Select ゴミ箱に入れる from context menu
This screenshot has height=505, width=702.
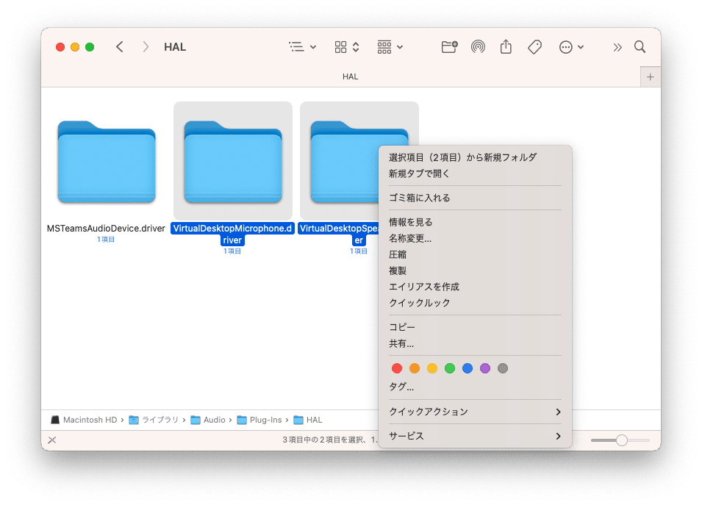click(419, 198)
